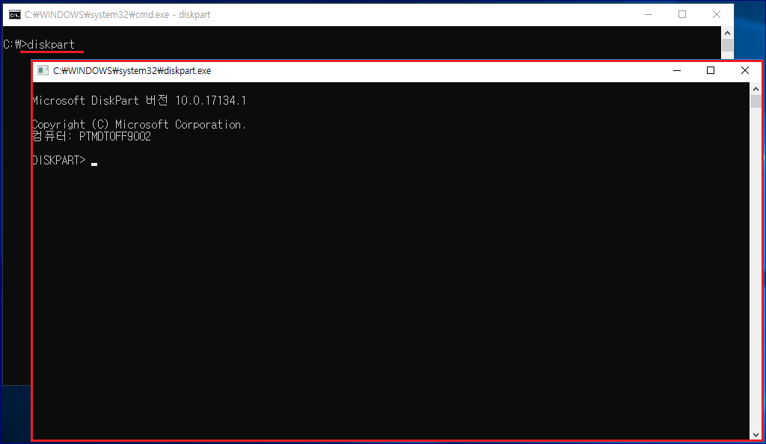Close the diskpart.exe window

click(x=744, y=71)
